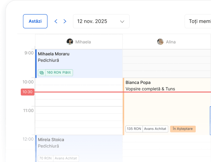Screen dimensions: 211x162
Task: Click the În Așteptare status badge
Action: (x=183, y=129)
